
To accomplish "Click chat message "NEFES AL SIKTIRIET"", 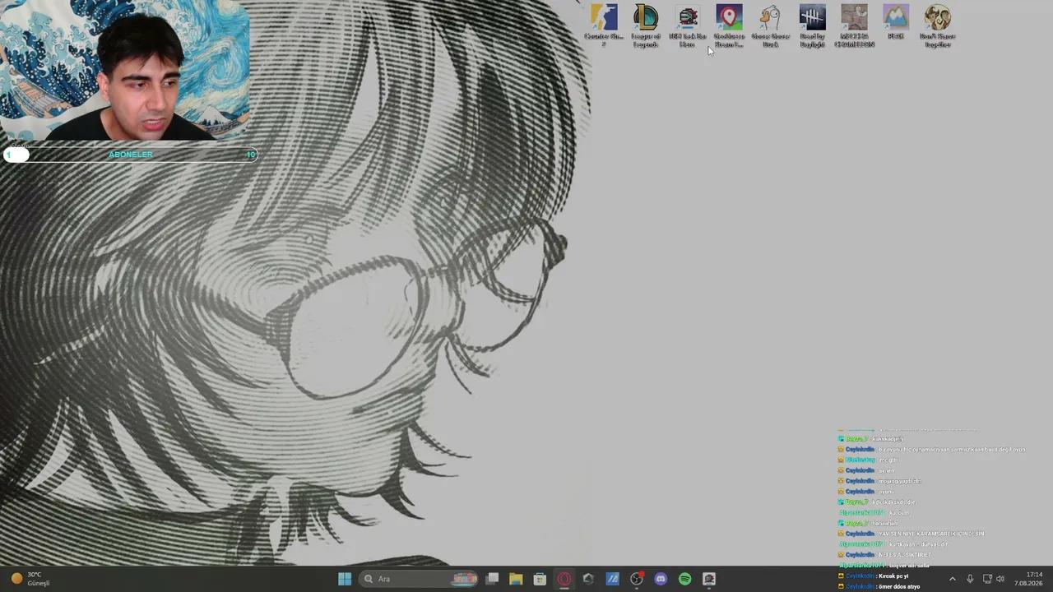I will [905, 555].
